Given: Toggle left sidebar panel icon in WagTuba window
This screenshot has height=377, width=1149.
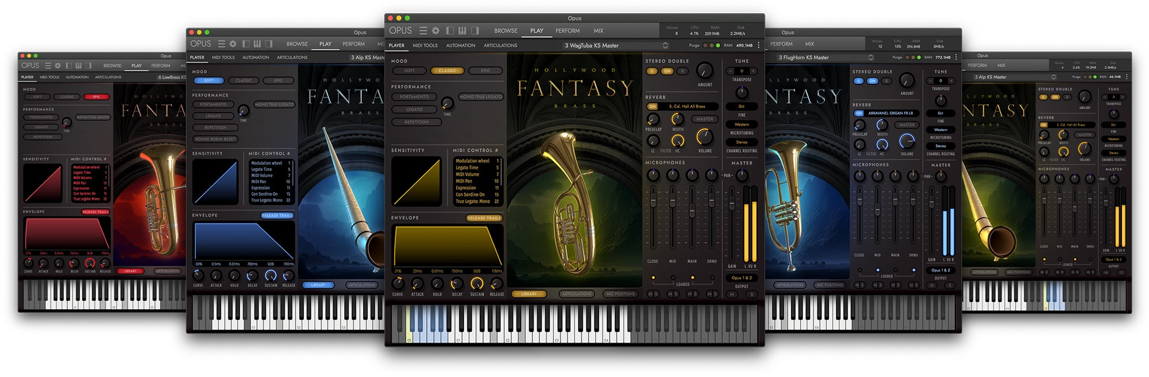Looking at the screenshot, I should 450,30.
